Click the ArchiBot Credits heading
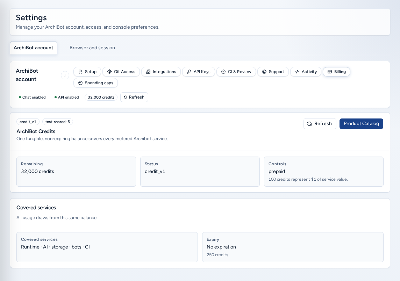400x281 pixels. (36, 131)
